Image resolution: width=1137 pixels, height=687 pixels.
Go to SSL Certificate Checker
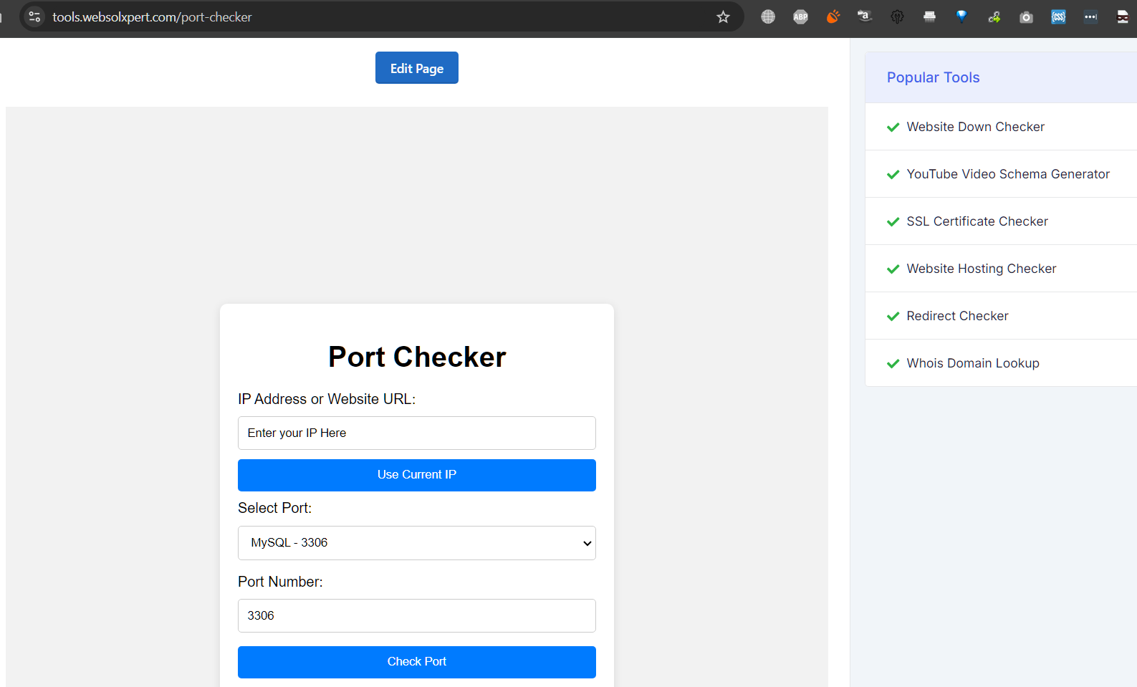pyautogui.click(x=977, y=221)
